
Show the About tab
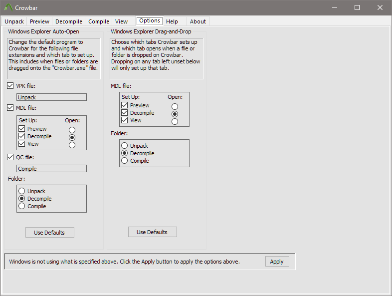(198, 21)
